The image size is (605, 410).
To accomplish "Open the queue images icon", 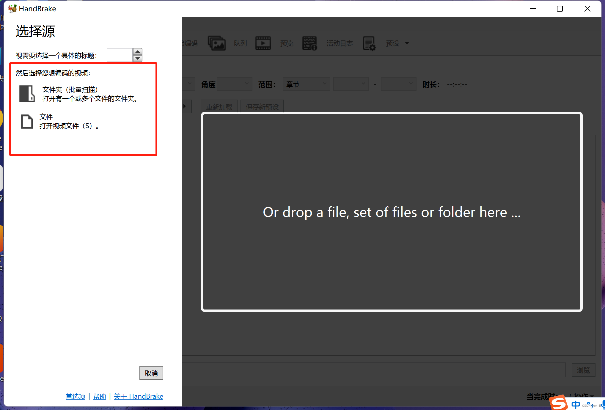I will pos(217,43).
